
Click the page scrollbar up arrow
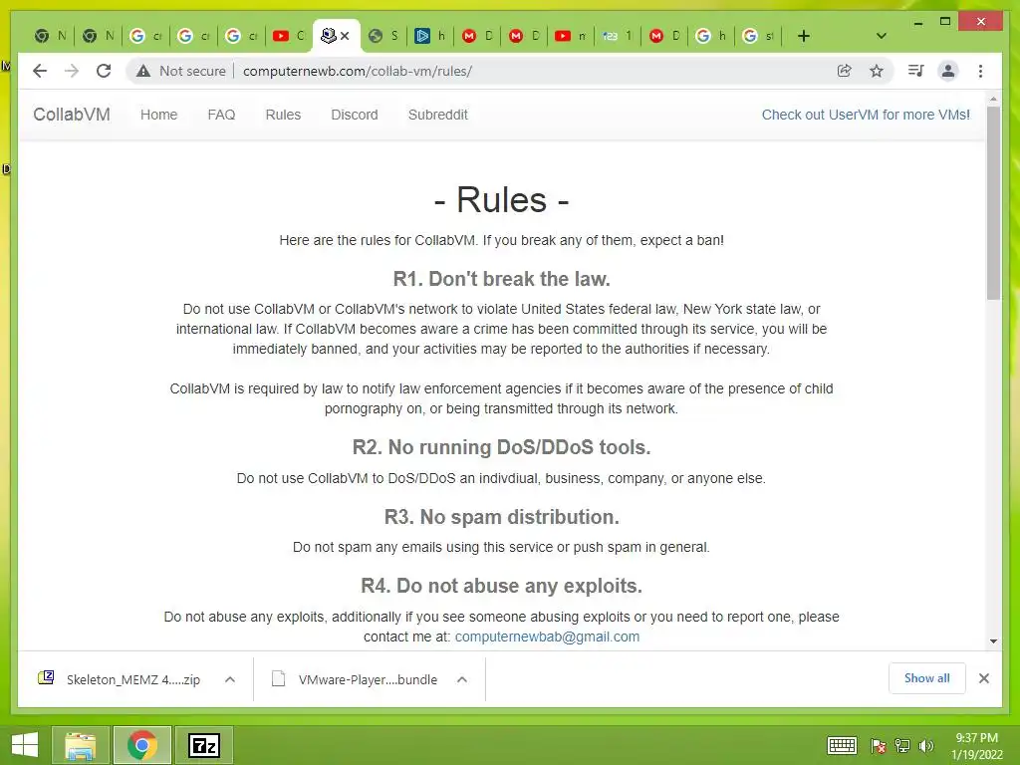[x=993, y=99]
